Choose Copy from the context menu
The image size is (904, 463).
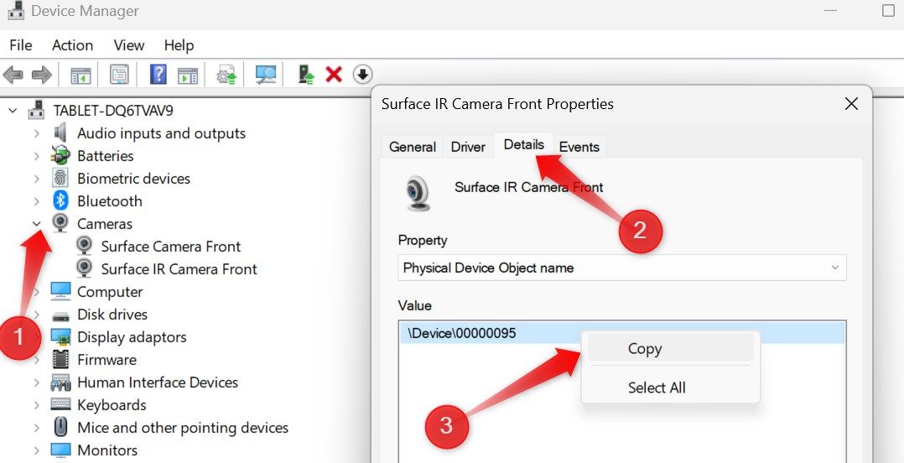click(645, 349)
